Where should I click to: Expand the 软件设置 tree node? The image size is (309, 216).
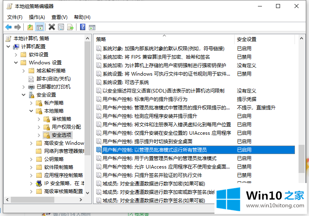pos(16,55)
